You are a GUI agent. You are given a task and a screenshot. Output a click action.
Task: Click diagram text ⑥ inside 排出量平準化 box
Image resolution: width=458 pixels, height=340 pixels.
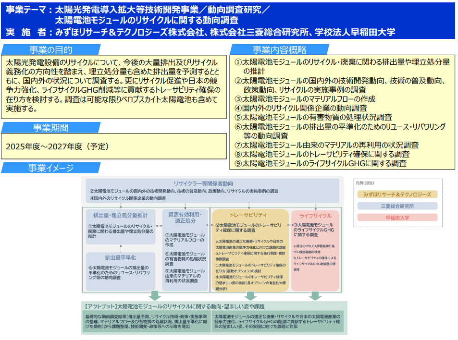tap(119, 273)
